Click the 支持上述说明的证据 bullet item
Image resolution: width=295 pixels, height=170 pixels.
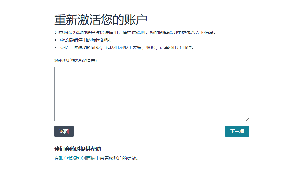pyautogui.click(x=127, y=48)
